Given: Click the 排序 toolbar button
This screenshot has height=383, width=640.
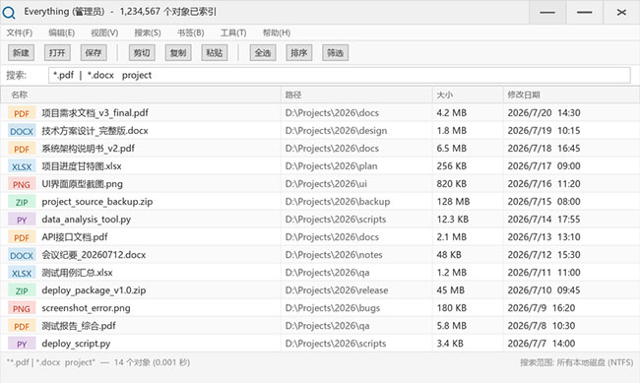Looking at the screenshot, I should click(298, 52).
